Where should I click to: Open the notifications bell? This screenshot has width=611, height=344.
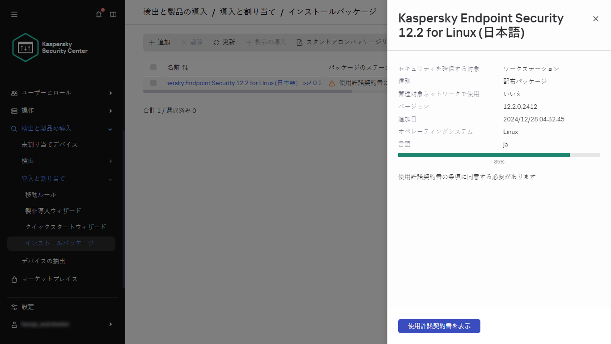(x=98, y=14)
